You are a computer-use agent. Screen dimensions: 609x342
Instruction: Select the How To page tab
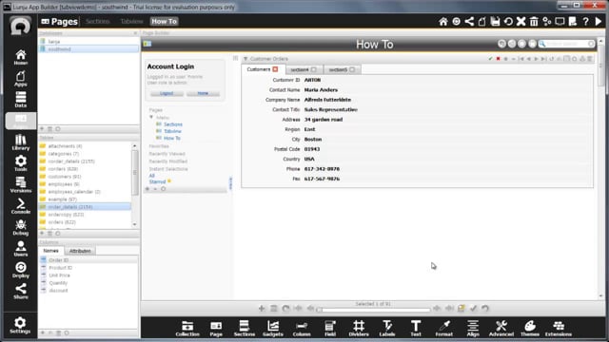pyautogui.click(x=165, y=22)
